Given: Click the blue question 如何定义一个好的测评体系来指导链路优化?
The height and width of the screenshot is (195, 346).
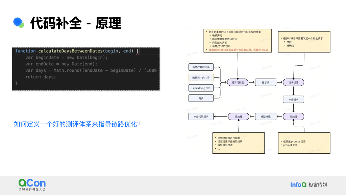Looking at the screenshot, I should tap(77, 124).
